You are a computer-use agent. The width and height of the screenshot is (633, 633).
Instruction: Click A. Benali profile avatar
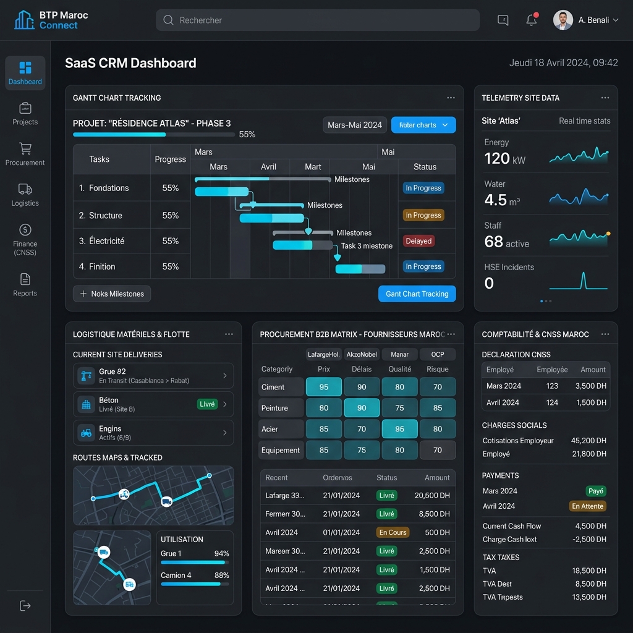[x=563, y=20]
